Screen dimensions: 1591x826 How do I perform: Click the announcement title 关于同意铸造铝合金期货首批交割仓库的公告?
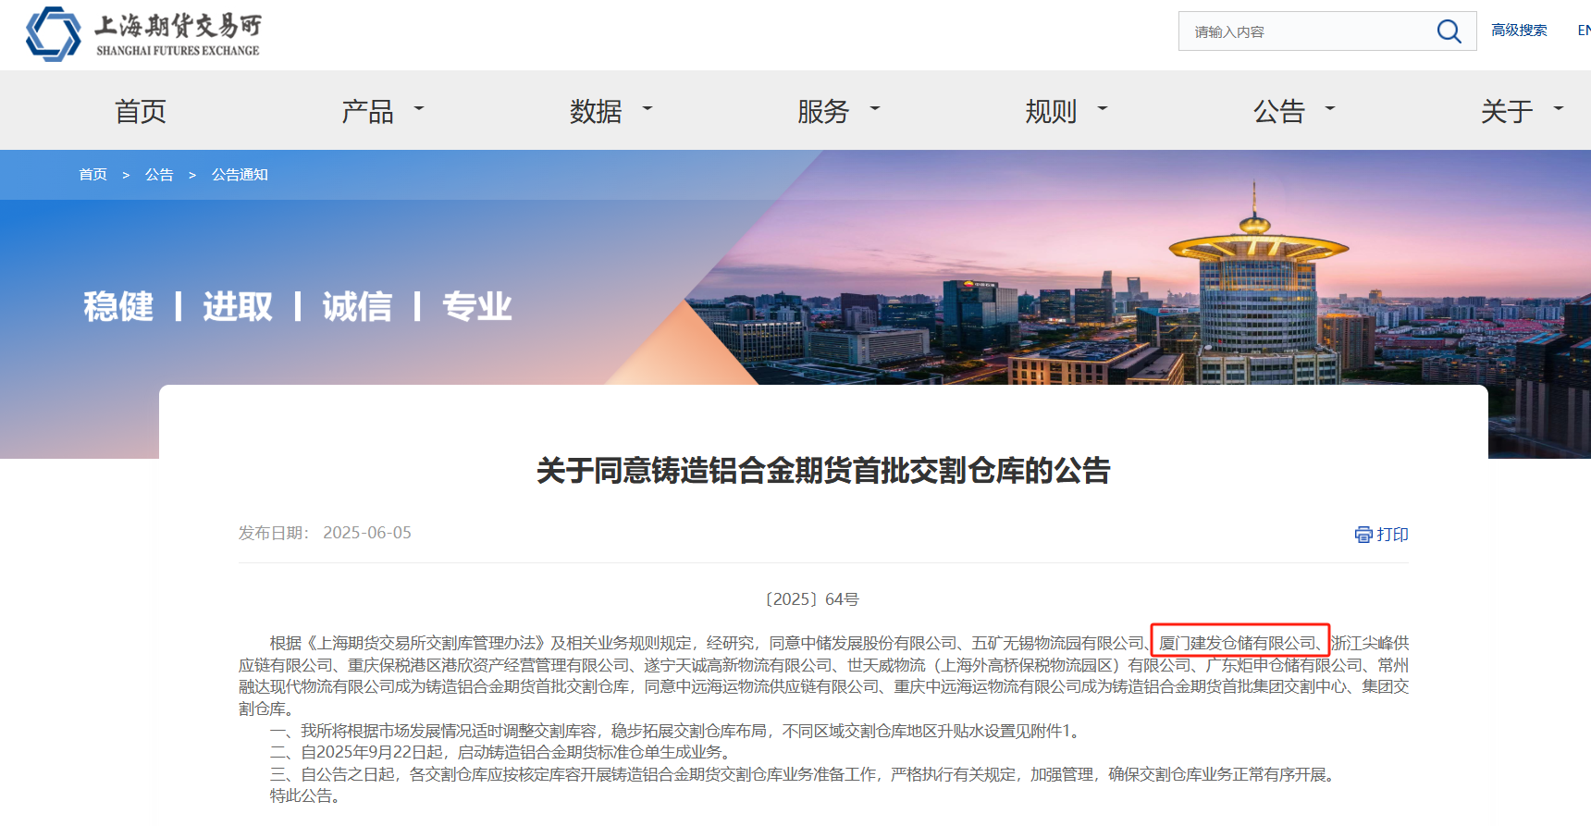click(x=822, y=471)
